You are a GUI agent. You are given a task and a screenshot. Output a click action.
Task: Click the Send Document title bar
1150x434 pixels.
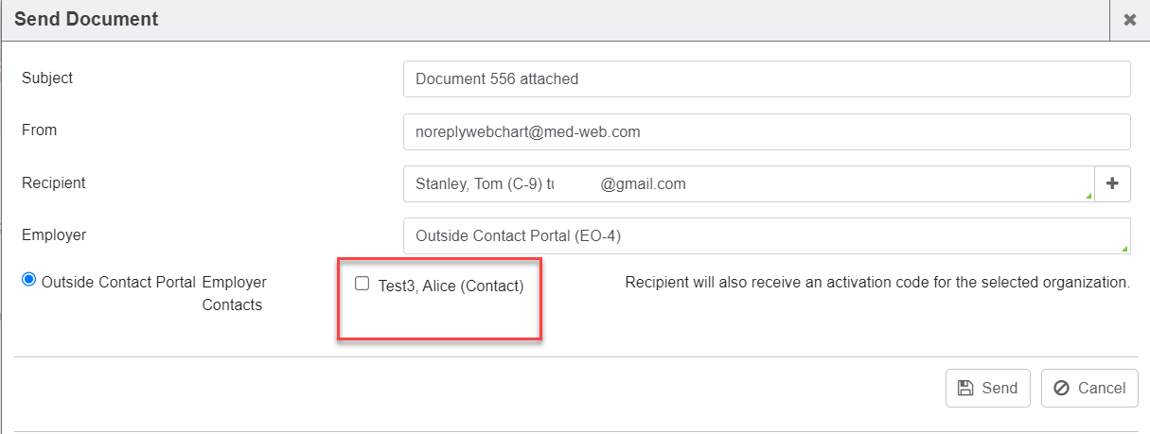[x=473, y=20]
